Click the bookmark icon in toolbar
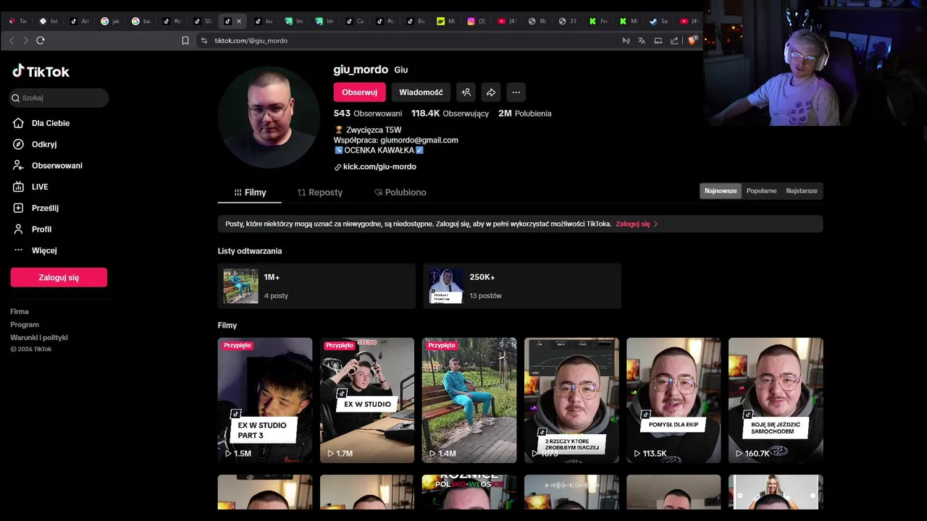Screen dimensions: 927x521 185,41
